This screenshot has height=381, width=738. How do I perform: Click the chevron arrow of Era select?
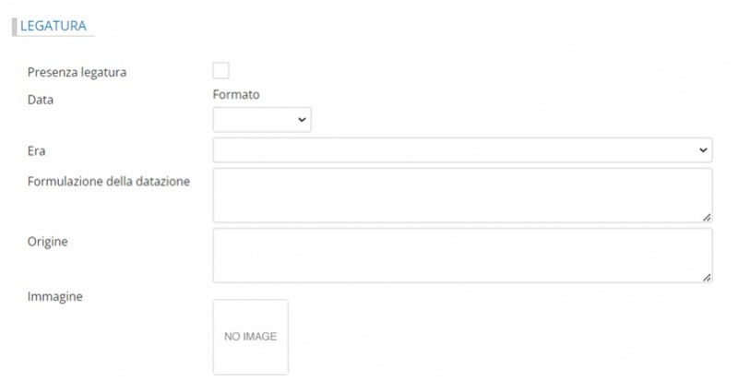[x=703, y=149]
